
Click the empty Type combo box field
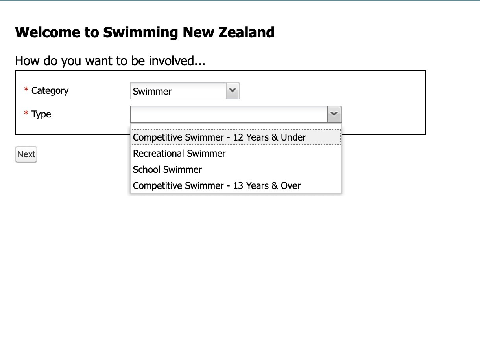(x=229, y=114)
